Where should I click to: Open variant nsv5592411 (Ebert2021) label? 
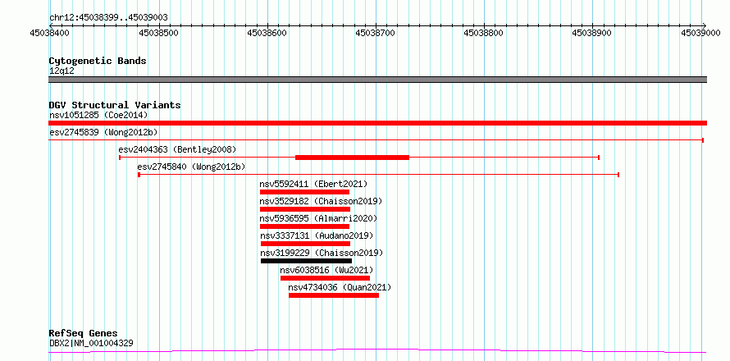coord(314,184)
